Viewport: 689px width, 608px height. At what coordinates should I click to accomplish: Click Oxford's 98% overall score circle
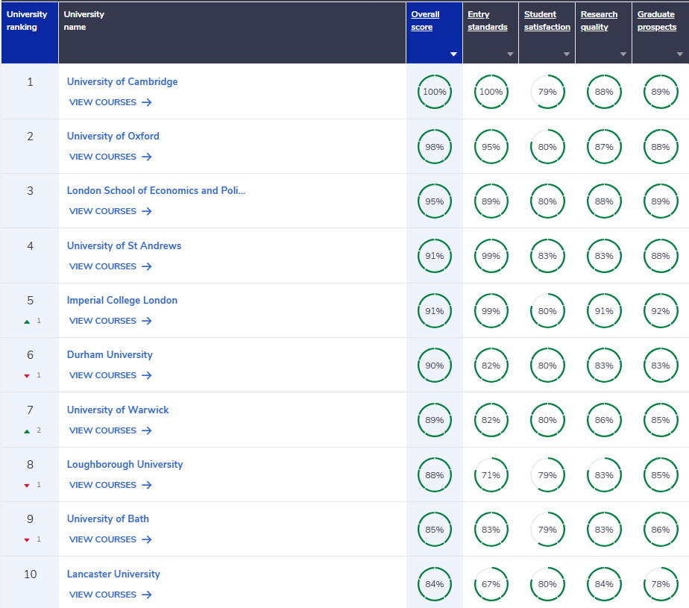click(435, 147)
